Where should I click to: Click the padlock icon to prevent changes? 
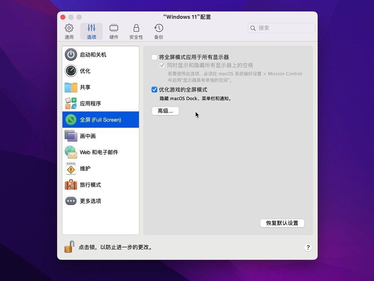click(x=69, y=247)
